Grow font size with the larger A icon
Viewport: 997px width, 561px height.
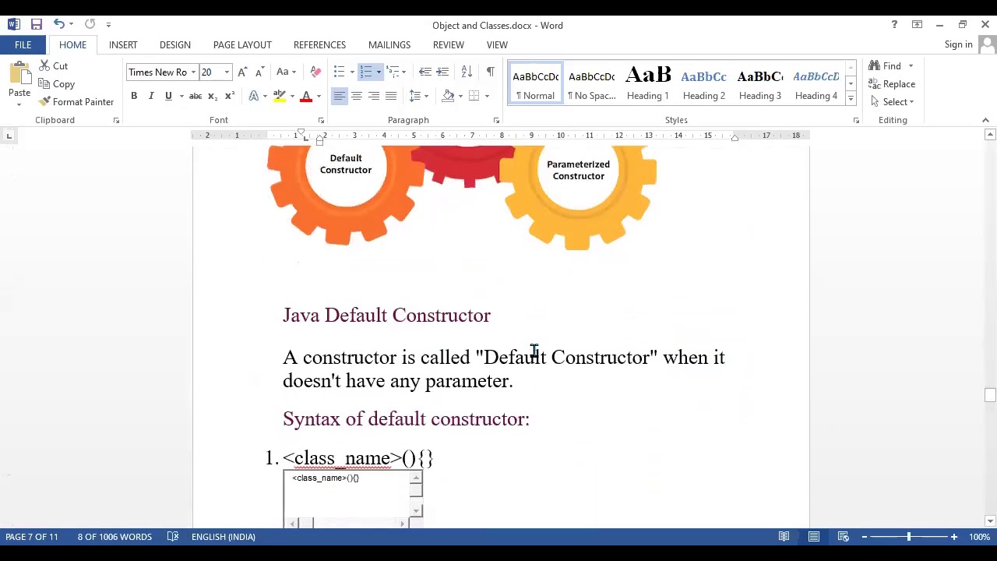coord(243,72)
